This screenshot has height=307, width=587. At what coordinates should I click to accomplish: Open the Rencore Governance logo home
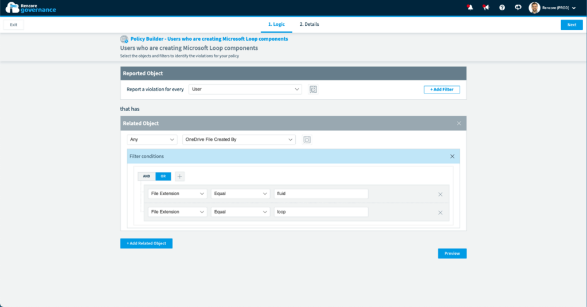click(31, 7)
